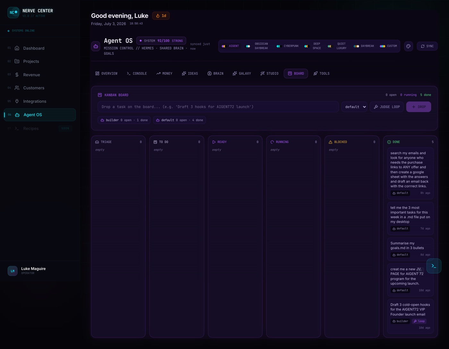Click the Done column checkmark icon

coord(389,142)
